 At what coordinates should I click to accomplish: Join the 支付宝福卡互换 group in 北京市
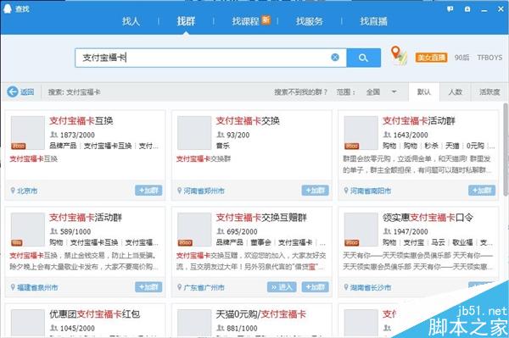148,191
